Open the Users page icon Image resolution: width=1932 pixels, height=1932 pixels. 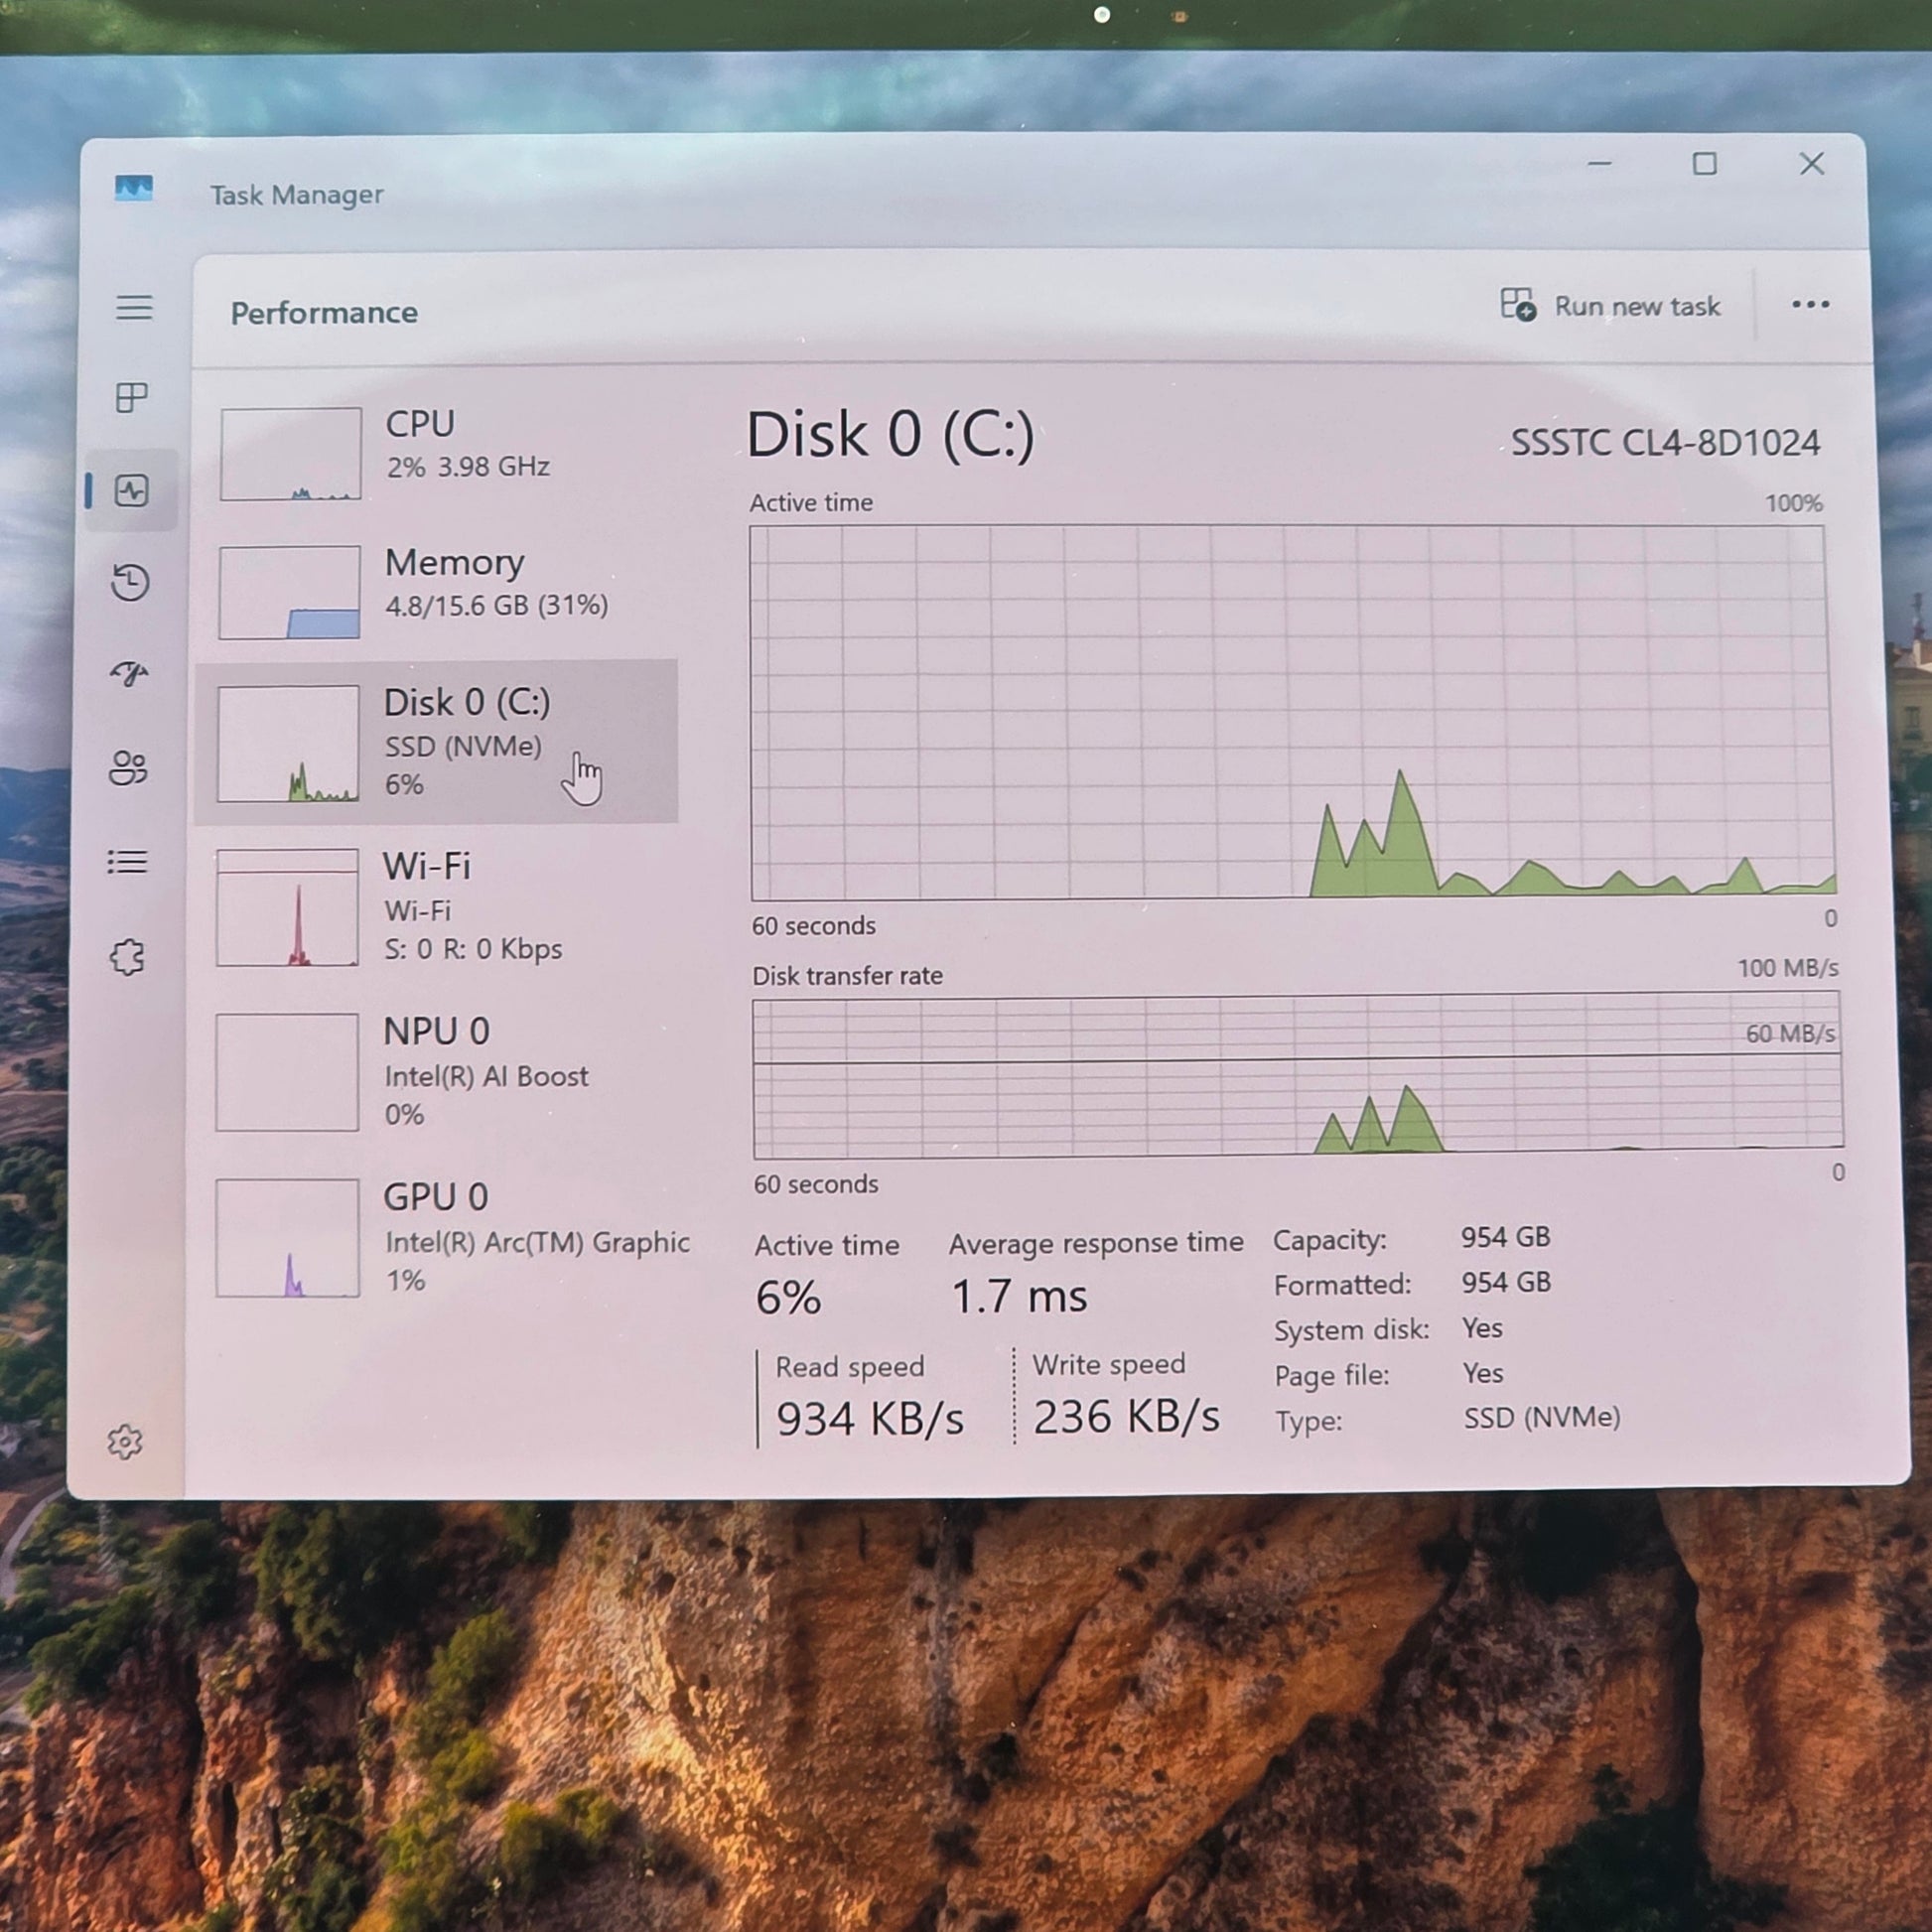pos(128,768)
